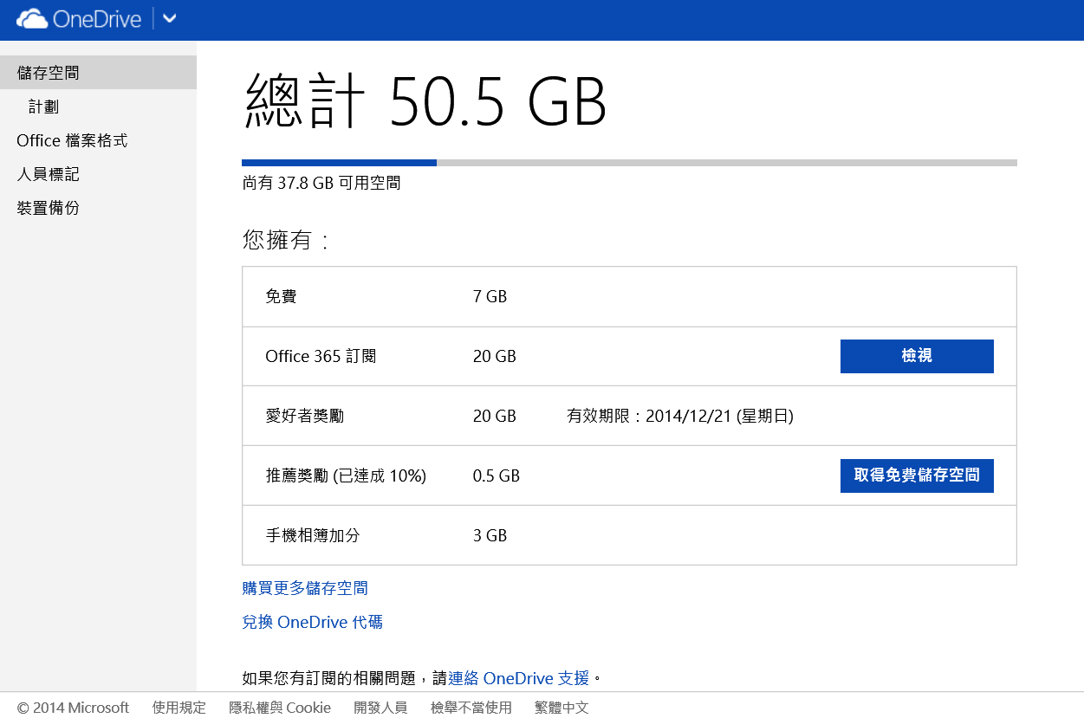The height and width of the screenshot is (718, 1084).
Task: Click the 檢視 button for Office 365 訂閱
Action: [x=917, y=356]
